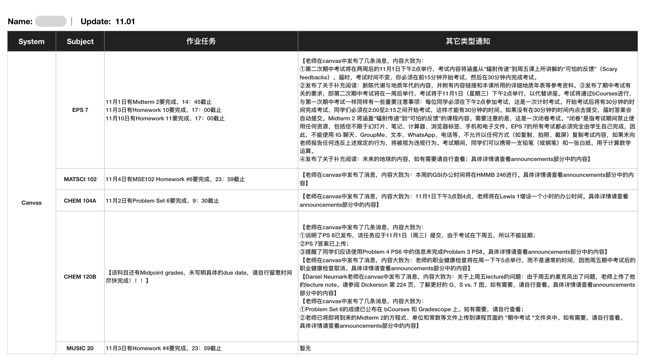Click the Canvas system cell
Image resolution: width=645 pixels, height=363 pixels.
coord(31,203)
